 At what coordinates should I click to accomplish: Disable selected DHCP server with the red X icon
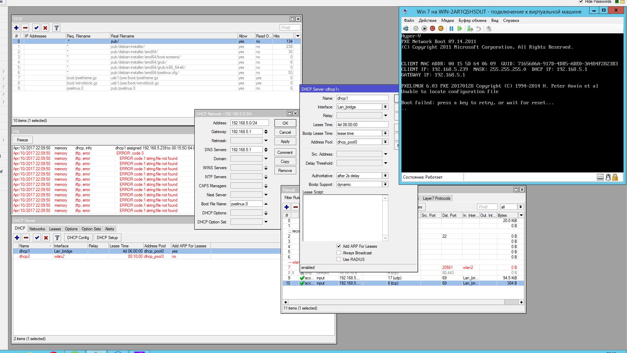[x=46, y=238]
